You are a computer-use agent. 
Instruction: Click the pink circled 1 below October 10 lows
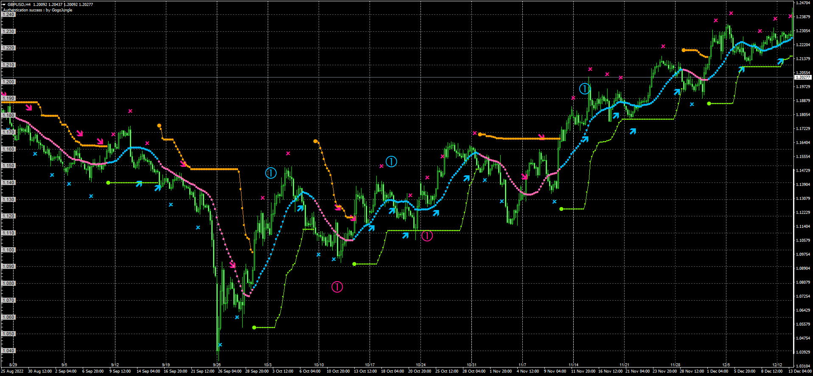click(337, 287)
